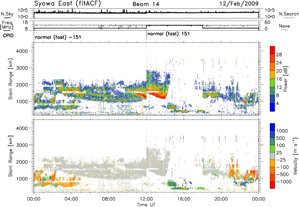Click the '08:00' time tick label
Image resolution: width=299 pixels, height=207 pixels.
[x=109, y=199]
